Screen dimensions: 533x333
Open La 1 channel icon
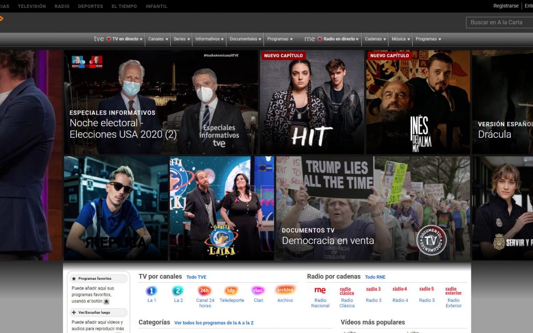pos(152,291)
